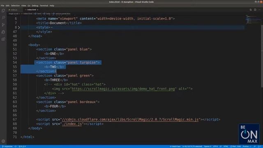Open the Help menu
The height and width of the screenshot is (148, 263).
[52, 5]
